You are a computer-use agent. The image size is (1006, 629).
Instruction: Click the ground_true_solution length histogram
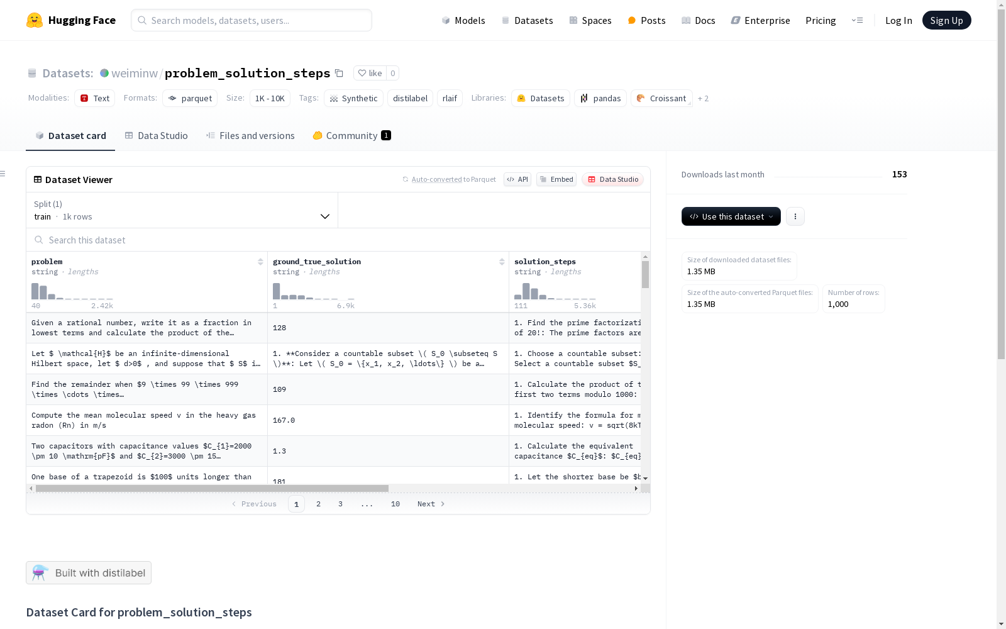click(314, 291)
